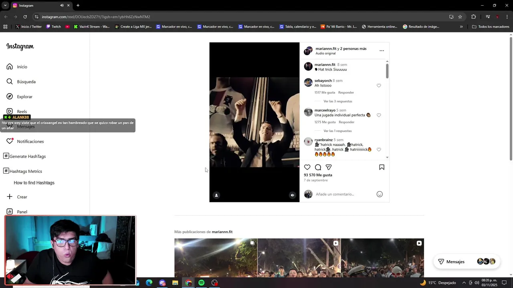The height and width of the screenshot is (288, 513).
Task: Mute the reel video sound
Action: (293, 195)
